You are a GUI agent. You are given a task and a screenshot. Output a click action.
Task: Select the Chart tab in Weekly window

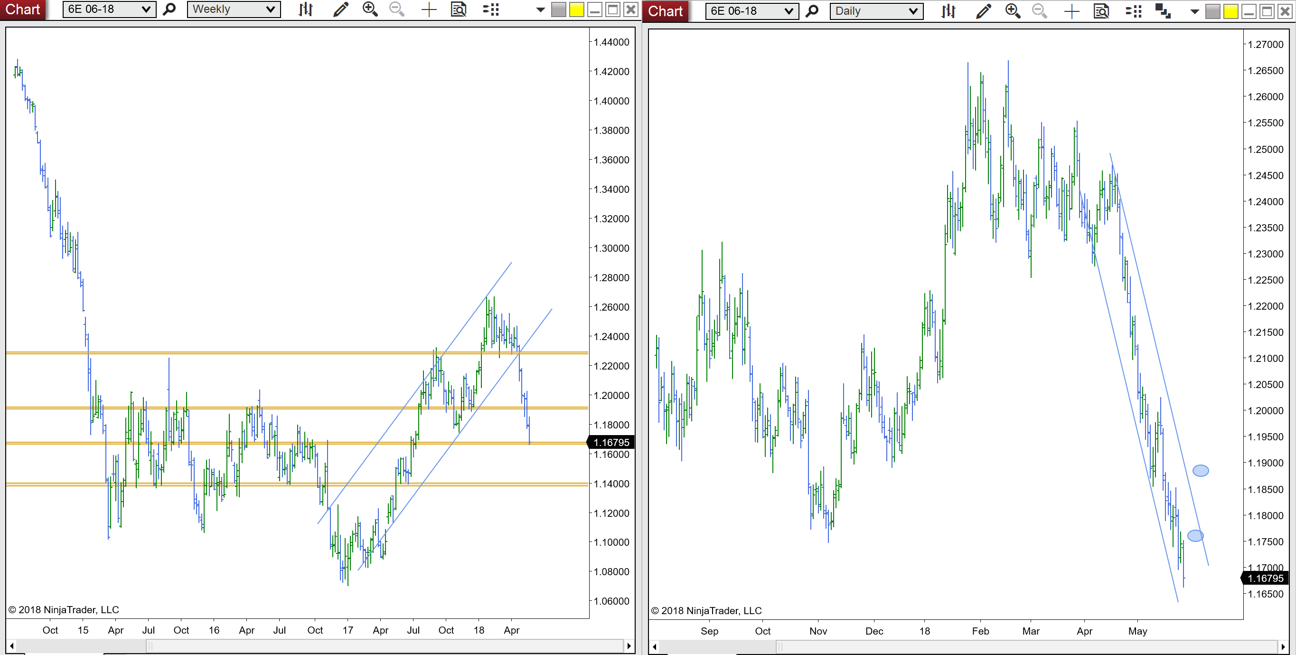pos(23,9)
